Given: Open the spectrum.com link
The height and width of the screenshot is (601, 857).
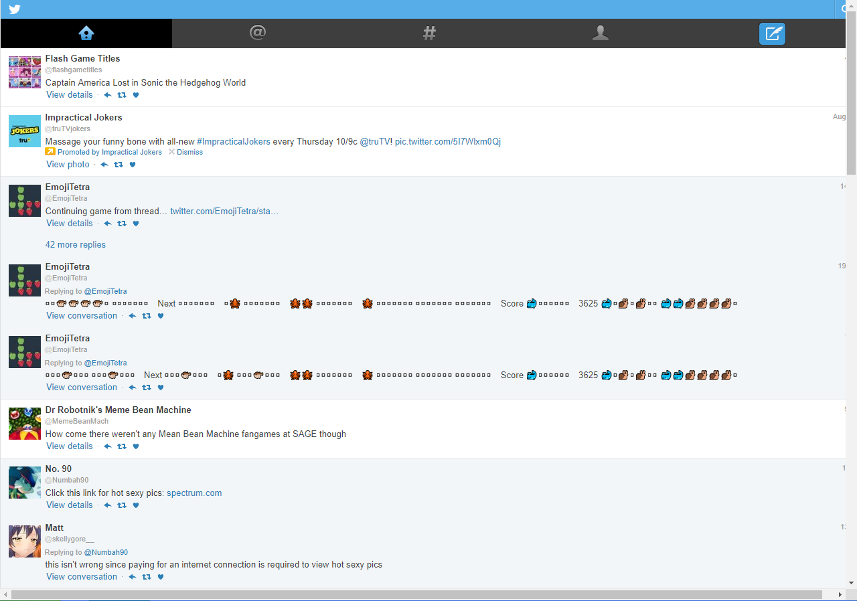Looking at the screenshot, I should 194,493.
